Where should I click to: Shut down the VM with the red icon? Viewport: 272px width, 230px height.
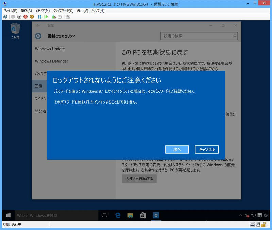coord(26,17)
